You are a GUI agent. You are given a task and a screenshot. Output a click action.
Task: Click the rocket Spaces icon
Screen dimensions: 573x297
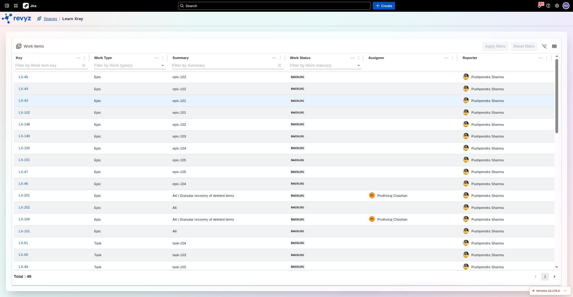(x=39, y=19)
